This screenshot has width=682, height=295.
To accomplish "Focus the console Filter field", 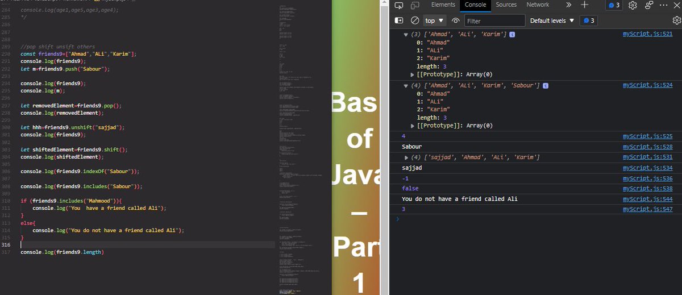I will [494, 20].
